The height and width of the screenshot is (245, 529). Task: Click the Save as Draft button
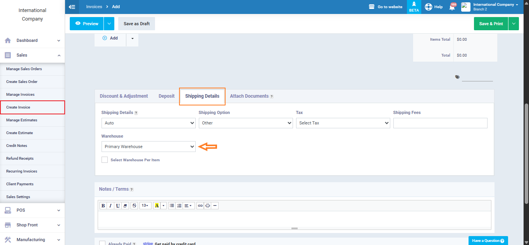coord(136,24)
